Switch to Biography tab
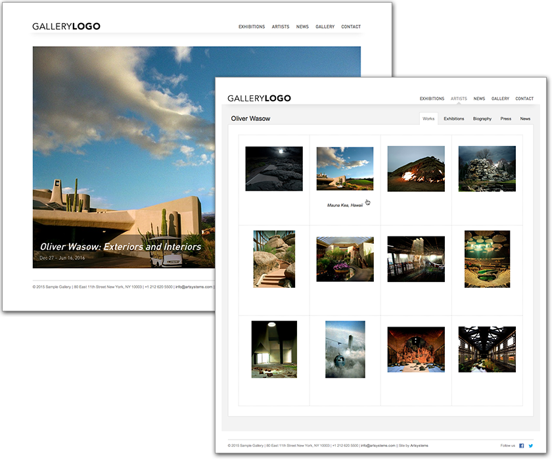This screenshot has height=460, width=552. coord(482,118)
